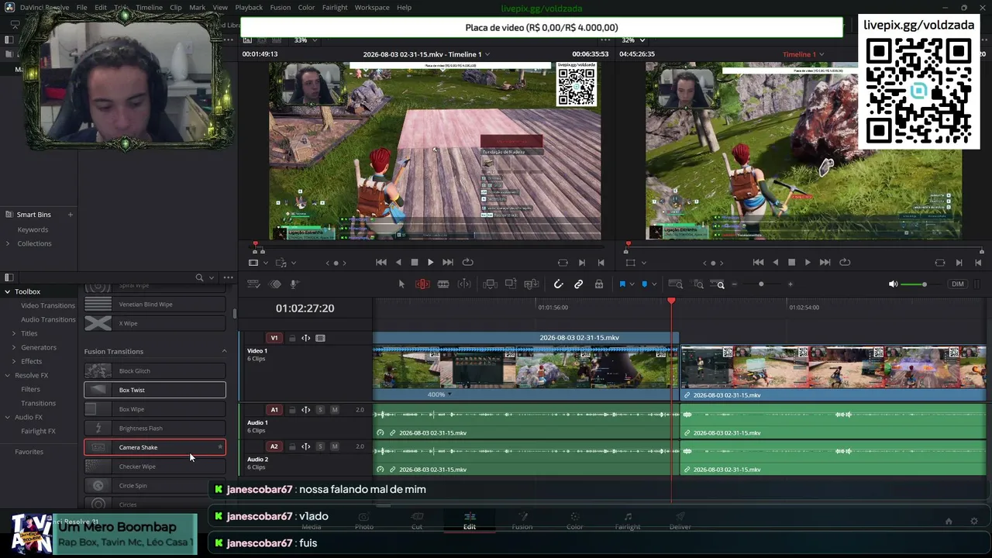Click the timeline ruler at 01:02:54:00
Screen dimensions: 992x558
pos(804,308)
